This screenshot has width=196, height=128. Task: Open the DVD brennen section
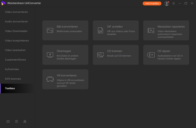(x=13, y=79)
